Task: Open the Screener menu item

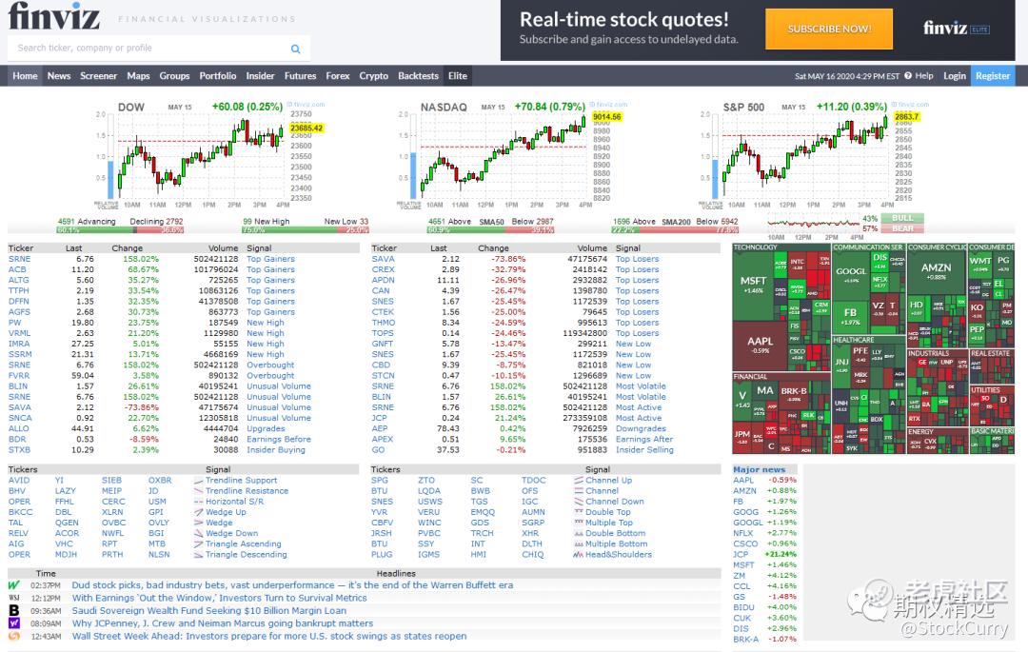Action: pyautogui.click(x=98, y=76)
